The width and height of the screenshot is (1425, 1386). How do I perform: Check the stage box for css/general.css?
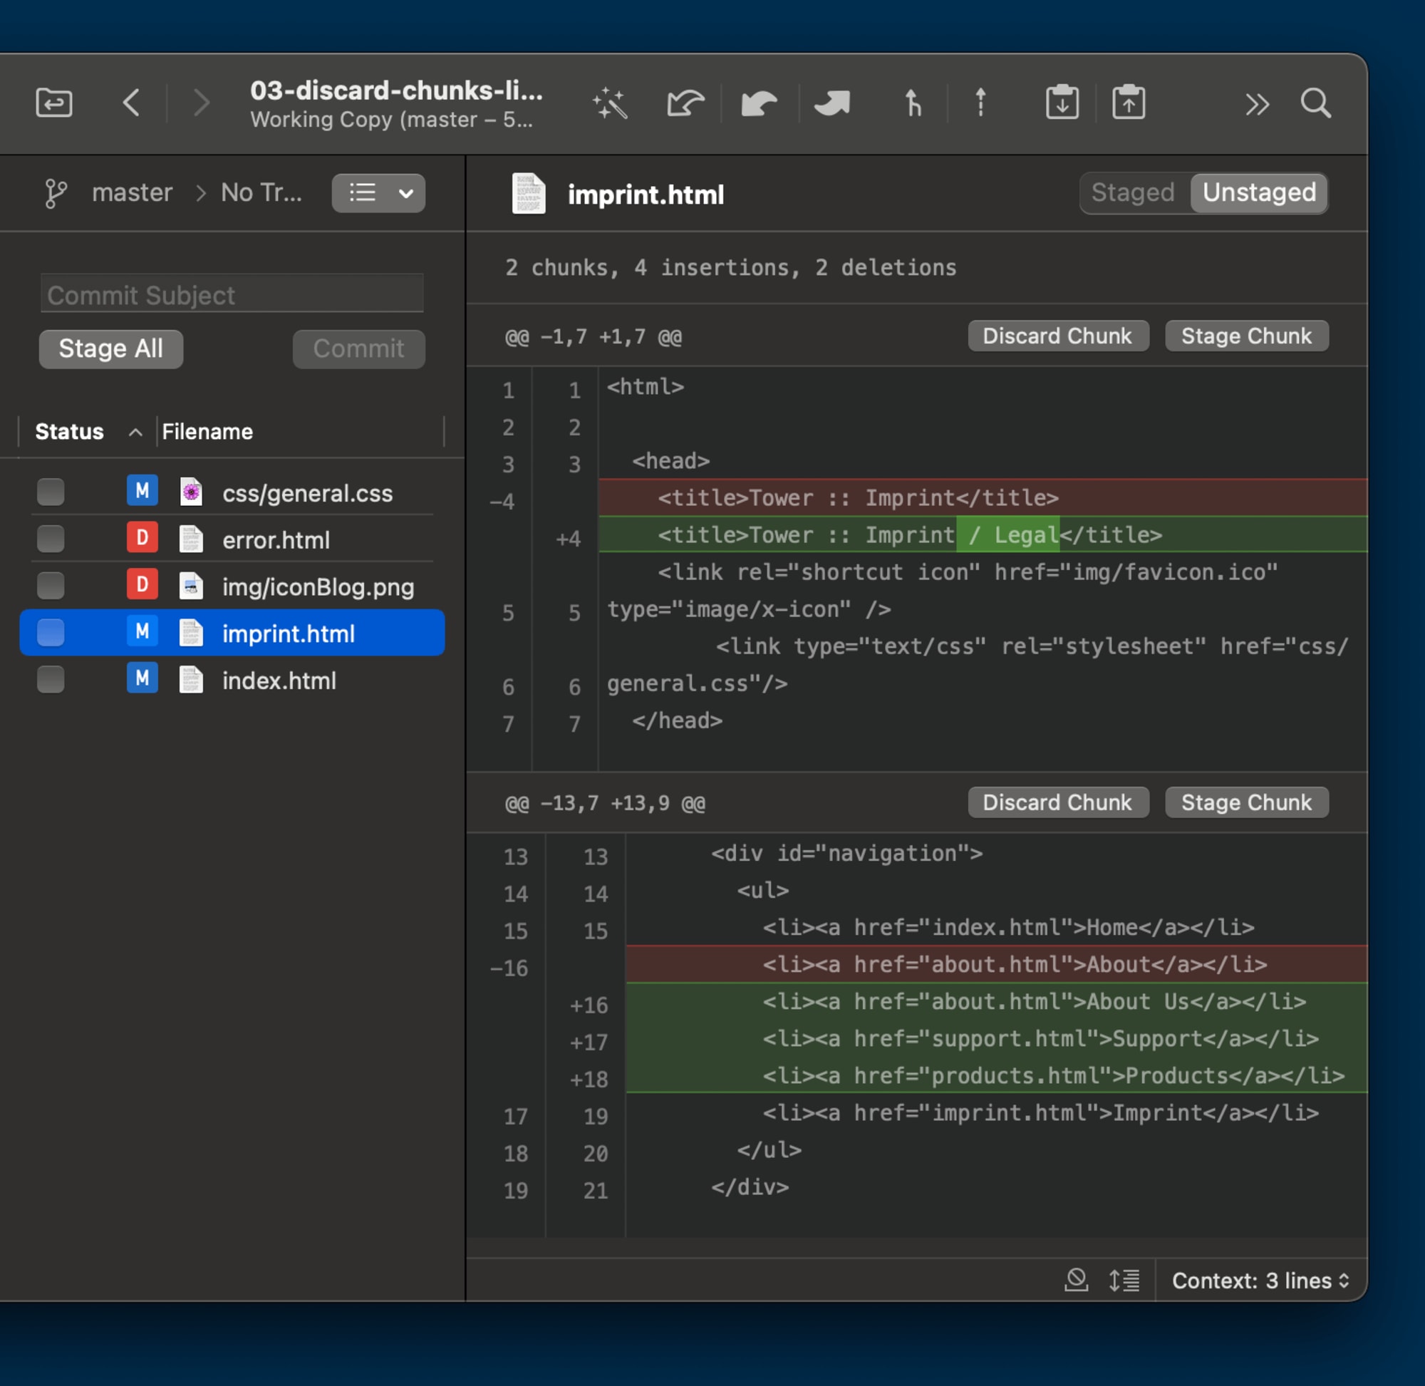pos(51,492)
